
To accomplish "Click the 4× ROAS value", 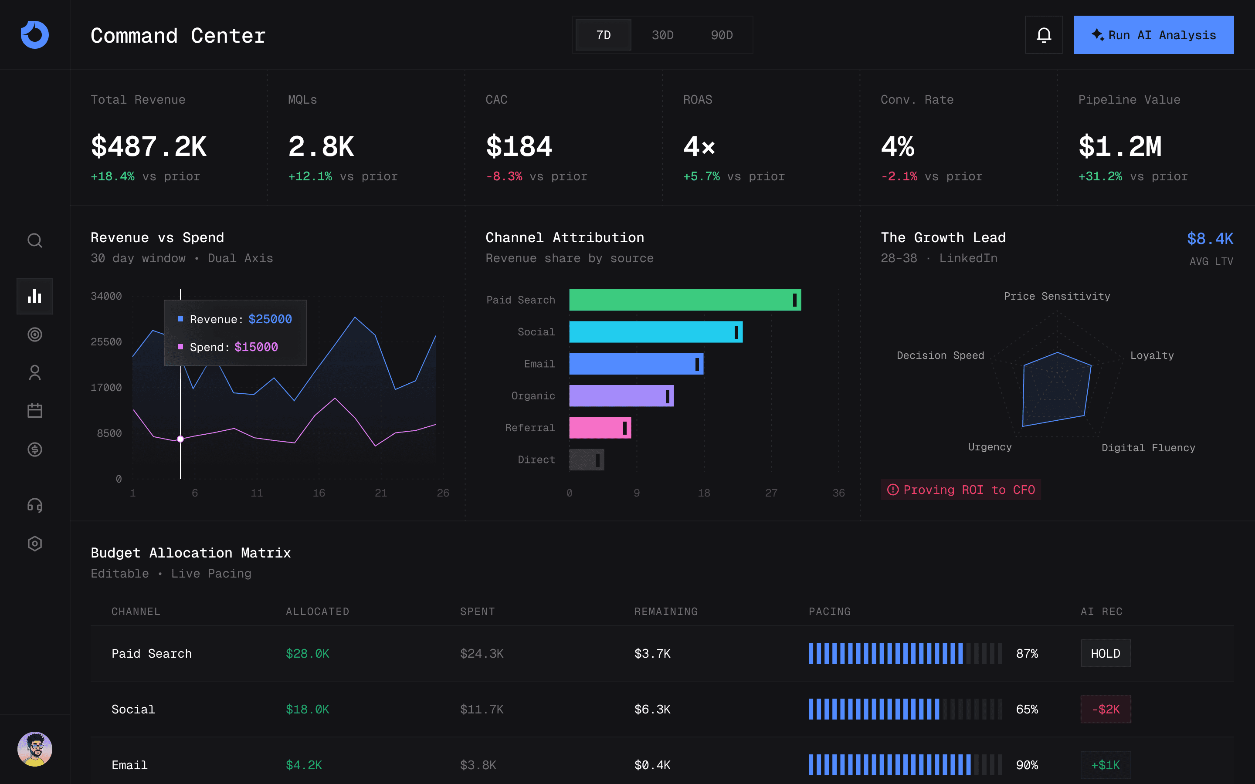I will pos(699,146).
